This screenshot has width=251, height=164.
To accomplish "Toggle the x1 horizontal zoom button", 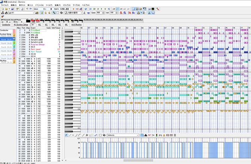I will 118,8.
